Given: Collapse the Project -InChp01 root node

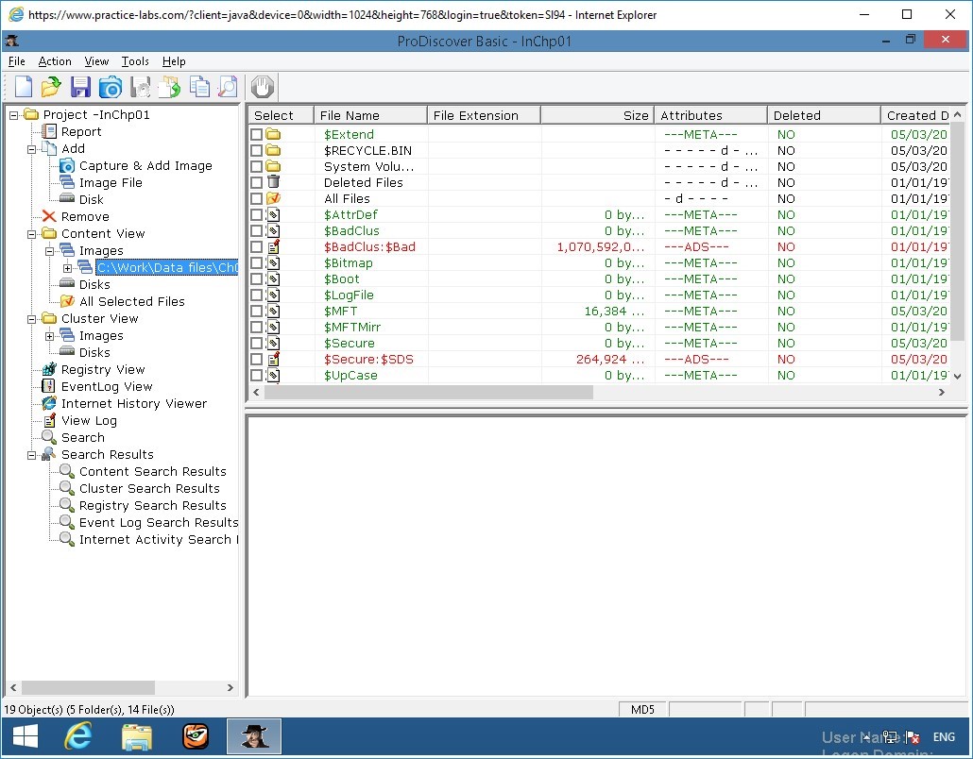Looking at the screenshot, I should tap(13, 115).
